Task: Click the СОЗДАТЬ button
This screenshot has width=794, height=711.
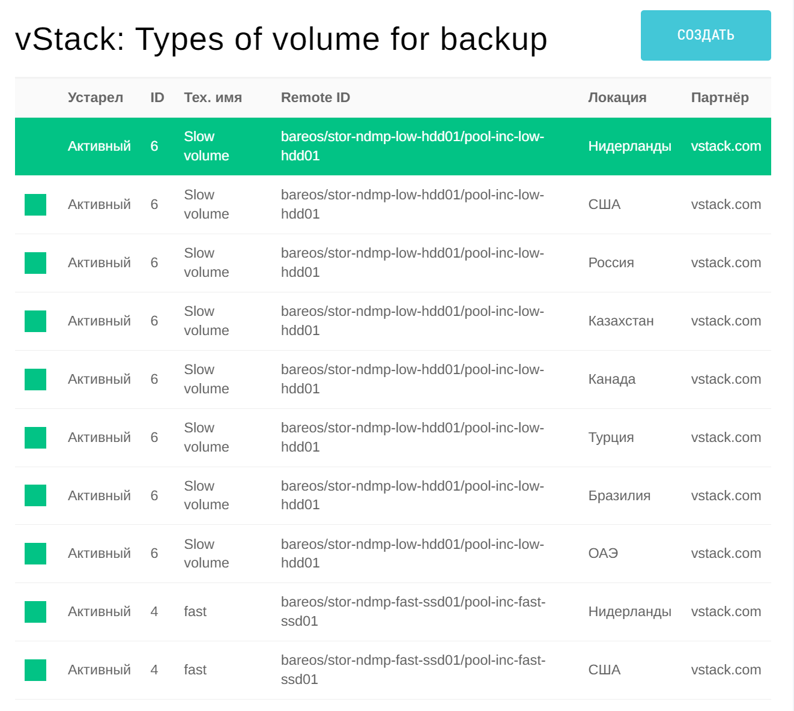Action: click(706, 35)
